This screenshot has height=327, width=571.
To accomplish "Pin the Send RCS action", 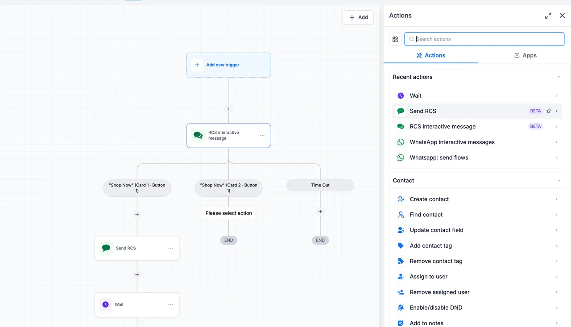I will (549, 111).
